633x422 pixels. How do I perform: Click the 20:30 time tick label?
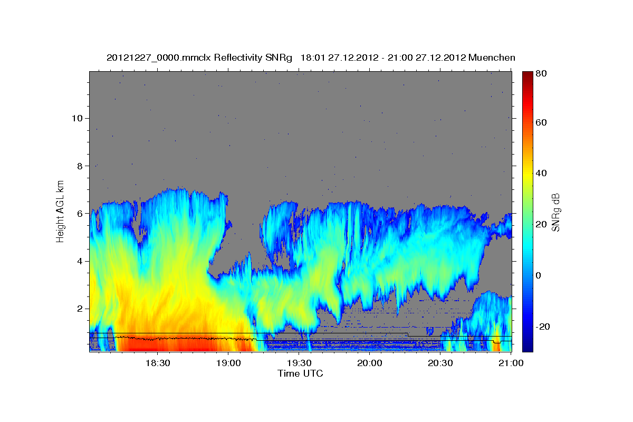(440, 363)
